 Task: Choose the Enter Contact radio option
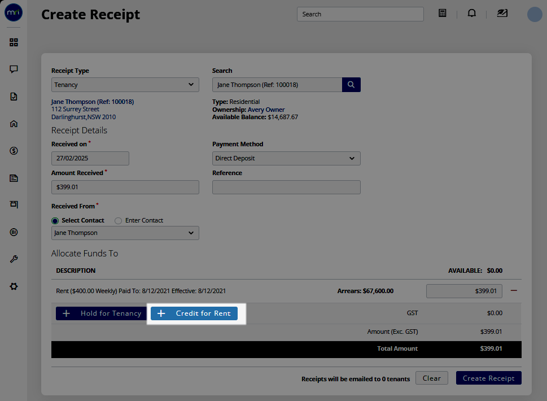point(118,220)
